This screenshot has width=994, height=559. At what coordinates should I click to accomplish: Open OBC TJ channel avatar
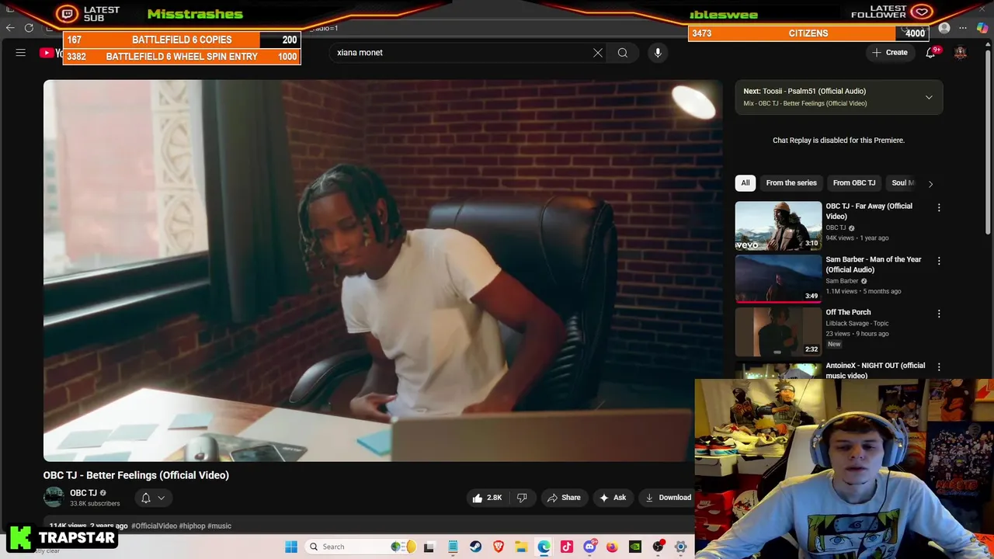(x=54, y=497)
